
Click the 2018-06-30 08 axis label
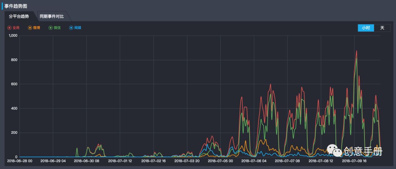click(87, 161)
